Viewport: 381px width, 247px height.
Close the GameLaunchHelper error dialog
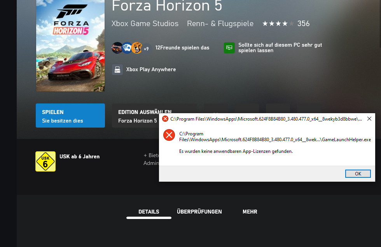tap(369, 119)
